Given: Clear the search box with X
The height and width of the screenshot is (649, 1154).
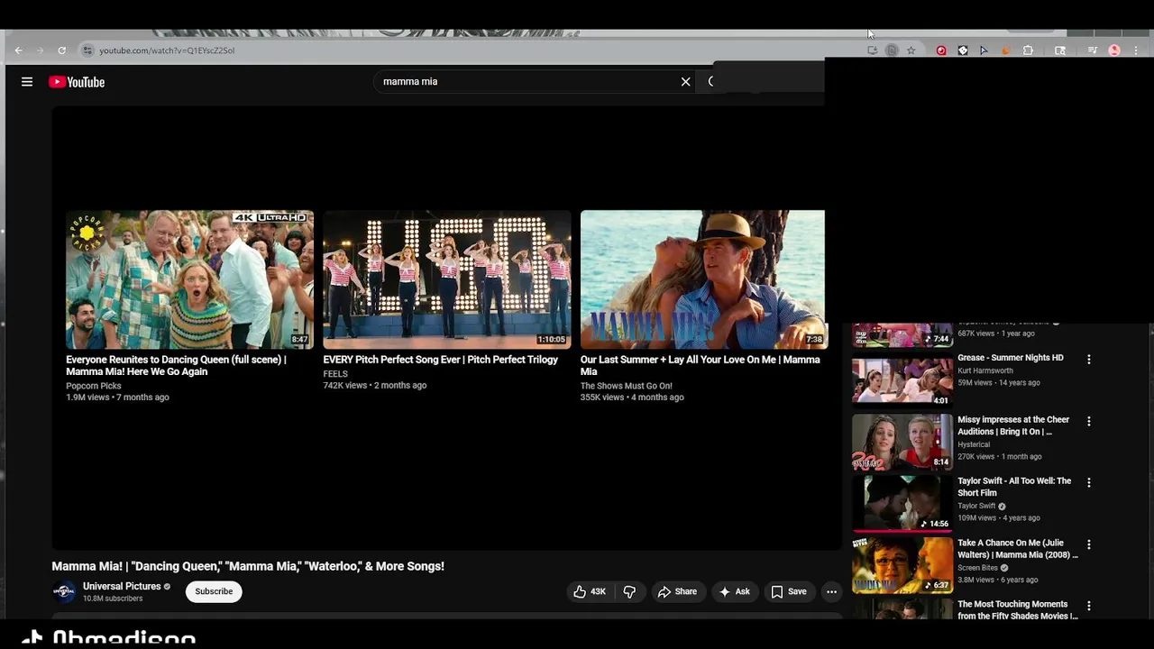Looking at the screenshot, I should pyautogui.click(x=685, y=81).
